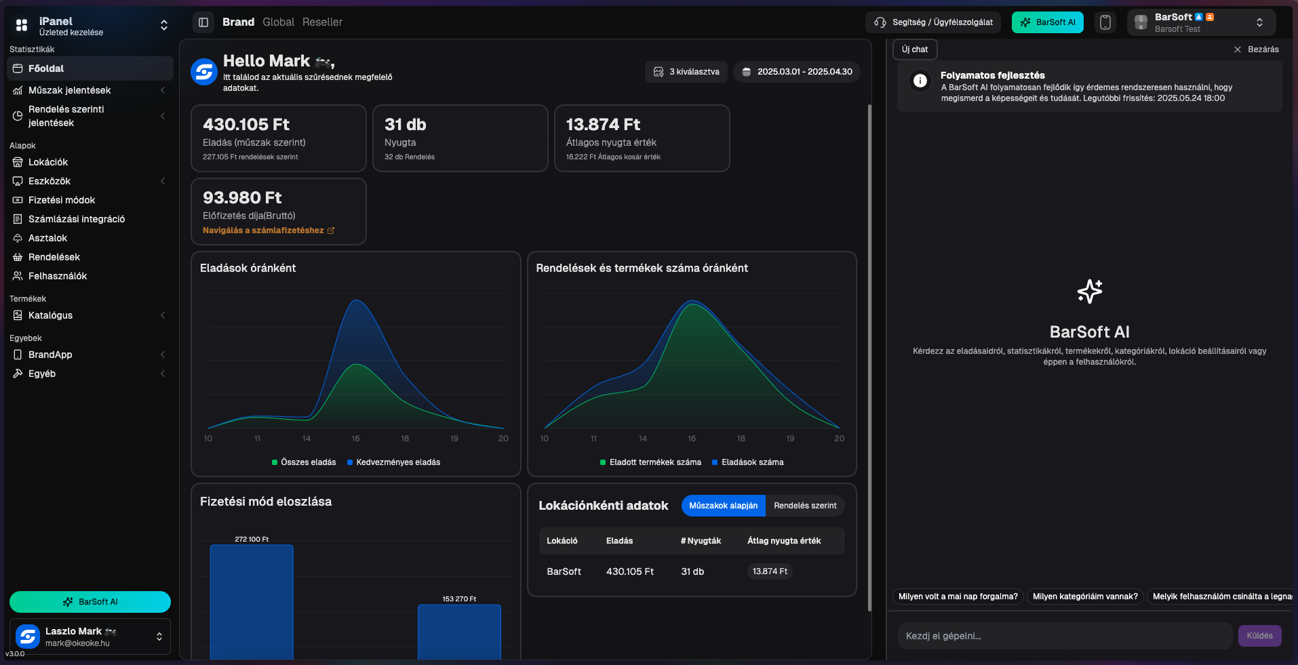This screenshot has height=665, width=1298.
Task: Click the info icon in Folyamatos fejlesztés notice
Action: click(x=920, y=81)
